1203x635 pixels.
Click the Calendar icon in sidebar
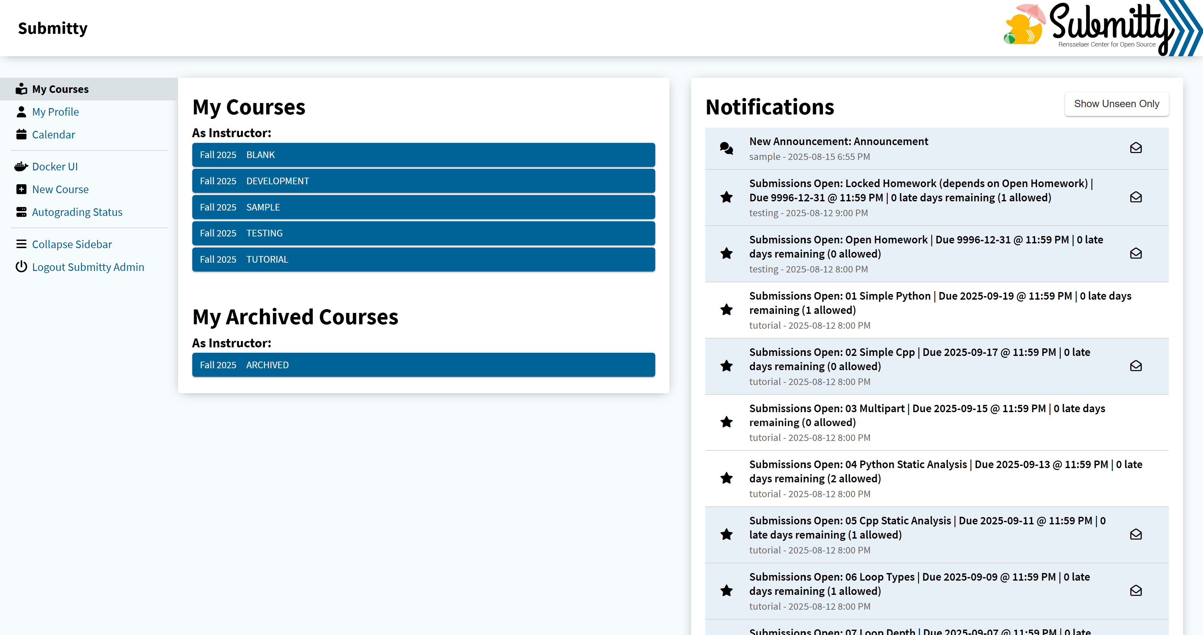pos(21,134)
